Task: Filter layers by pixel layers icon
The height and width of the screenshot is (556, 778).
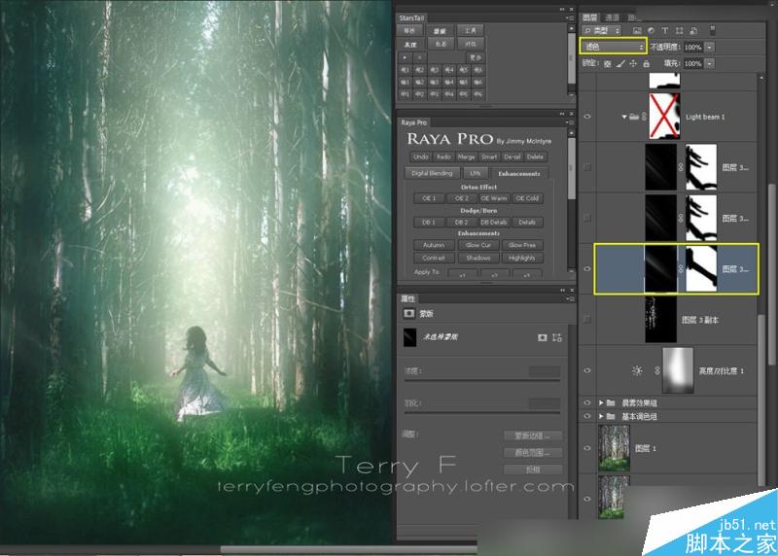Action: (637, 31)
